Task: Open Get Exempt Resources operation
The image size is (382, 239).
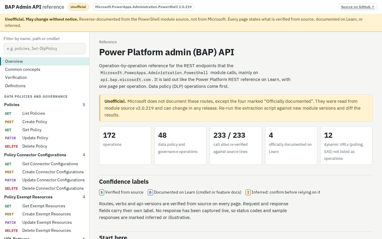Action: (x=45, y=206)
